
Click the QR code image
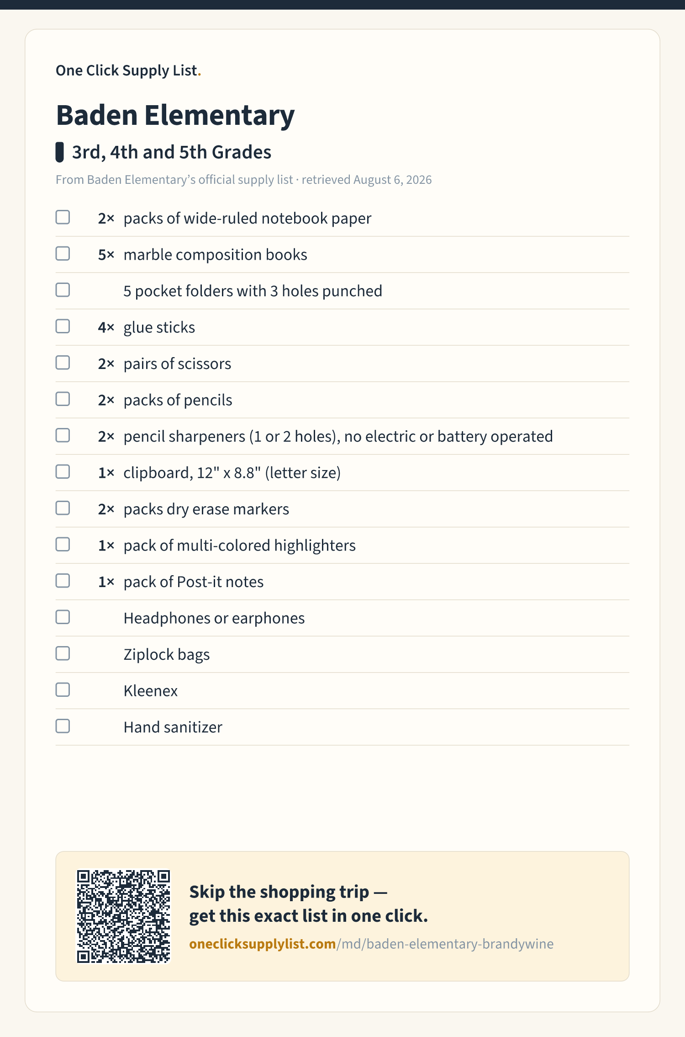[123, 916]
